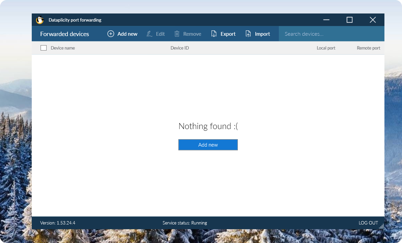The width and height of the screenshot is (402, 243).
Task: Click the Service status: Running text
Action: click(x=184, y=223)
